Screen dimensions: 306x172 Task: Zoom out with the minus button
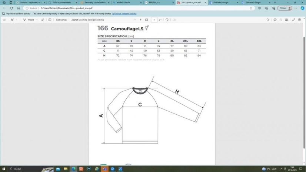click(135, 20)
